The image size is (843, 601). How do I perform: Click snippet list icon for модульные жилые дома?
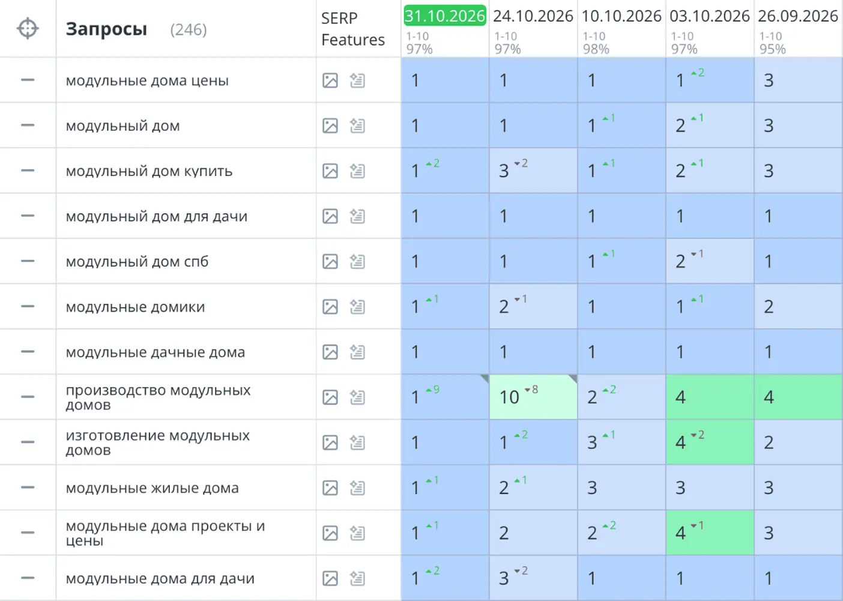click(x=357, y=488)
